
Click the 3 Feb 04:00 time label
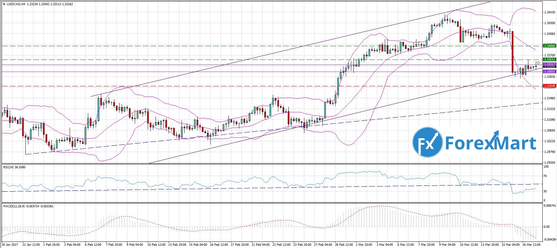(x=73, y=244)
